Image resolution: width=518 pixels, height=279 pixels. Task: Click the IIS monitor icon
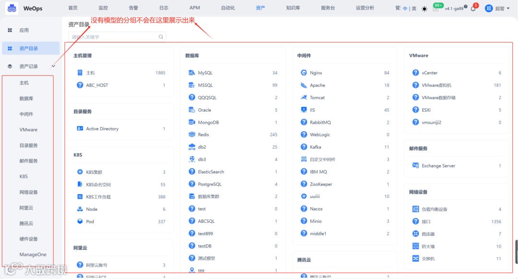pos(304,110)
